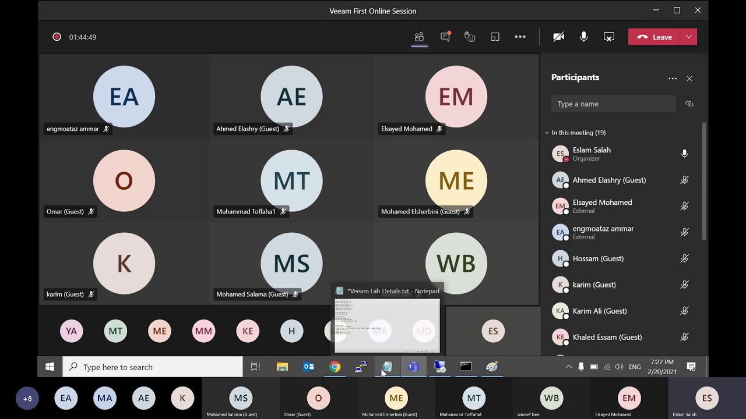Select Mohamed Elsherbini (Guest) tile in main grid
Screen dimensions: 746x419
tap(456, 181)
